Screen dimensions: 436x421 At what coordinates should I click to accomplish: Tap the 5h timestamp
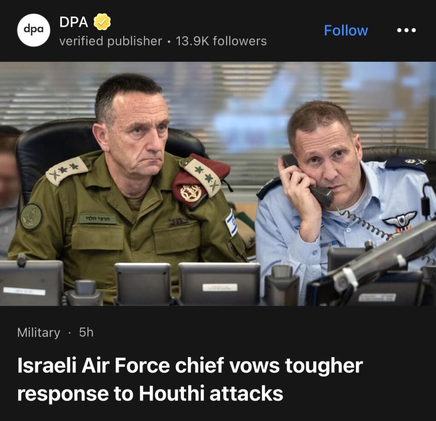86,332
